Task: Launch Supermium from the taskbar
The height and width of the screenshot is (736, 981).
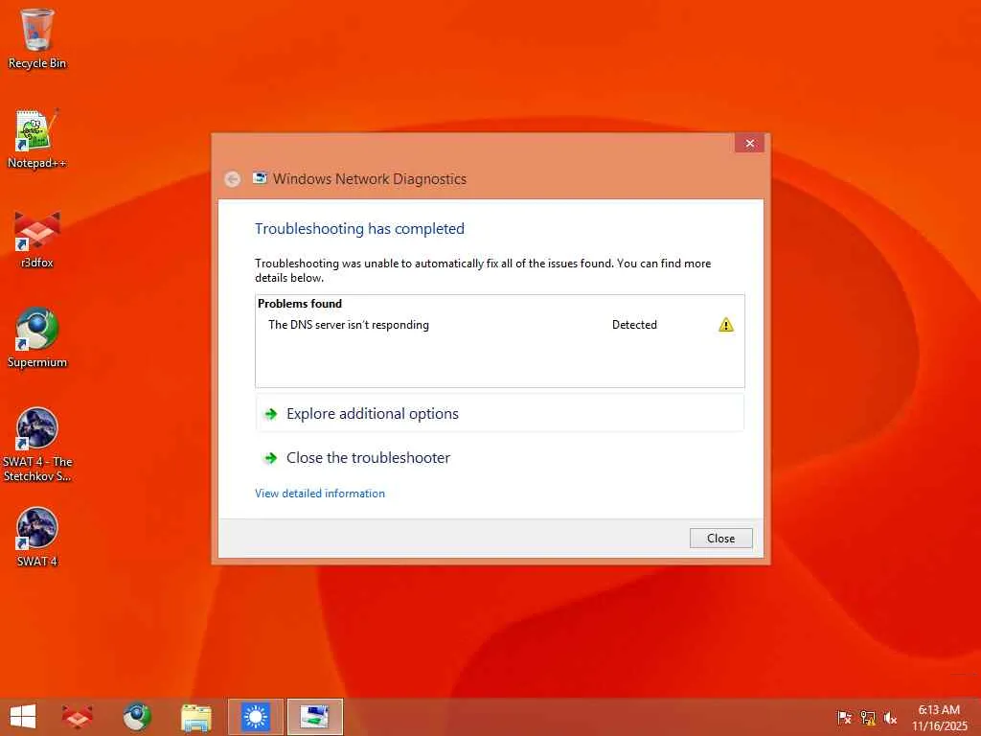Action: [137, 717]
